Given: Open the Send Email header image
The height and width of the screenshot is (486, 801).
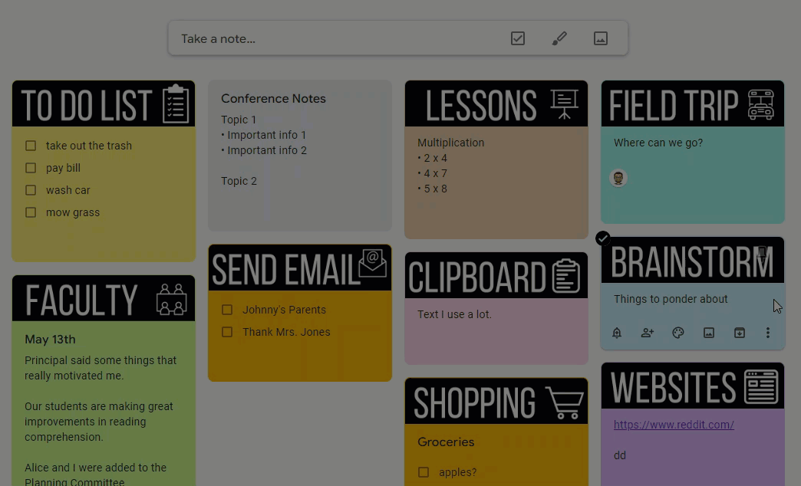Looking at the screenshot, I should click(300, 268).
